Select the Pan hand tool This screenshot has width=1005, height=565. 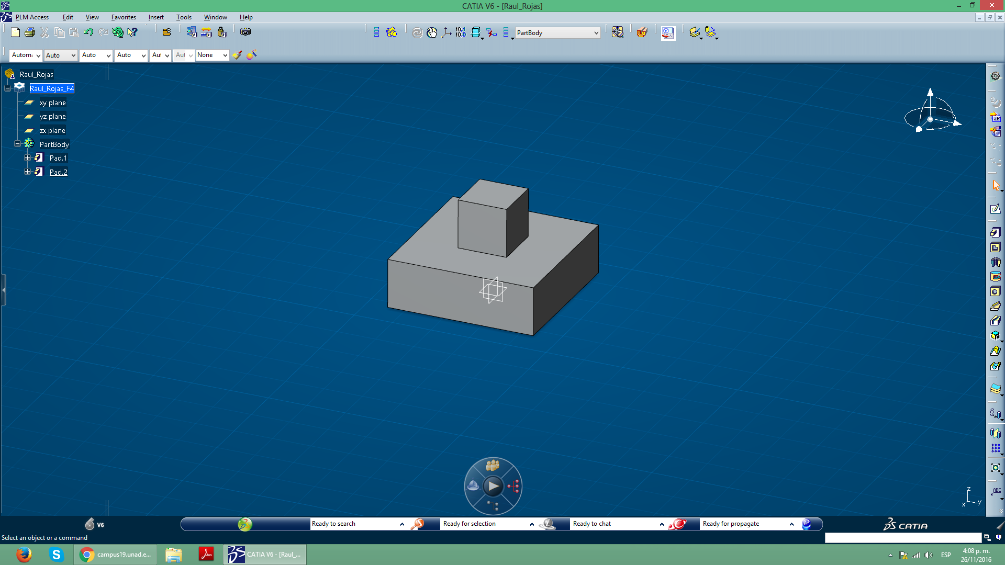432,33
